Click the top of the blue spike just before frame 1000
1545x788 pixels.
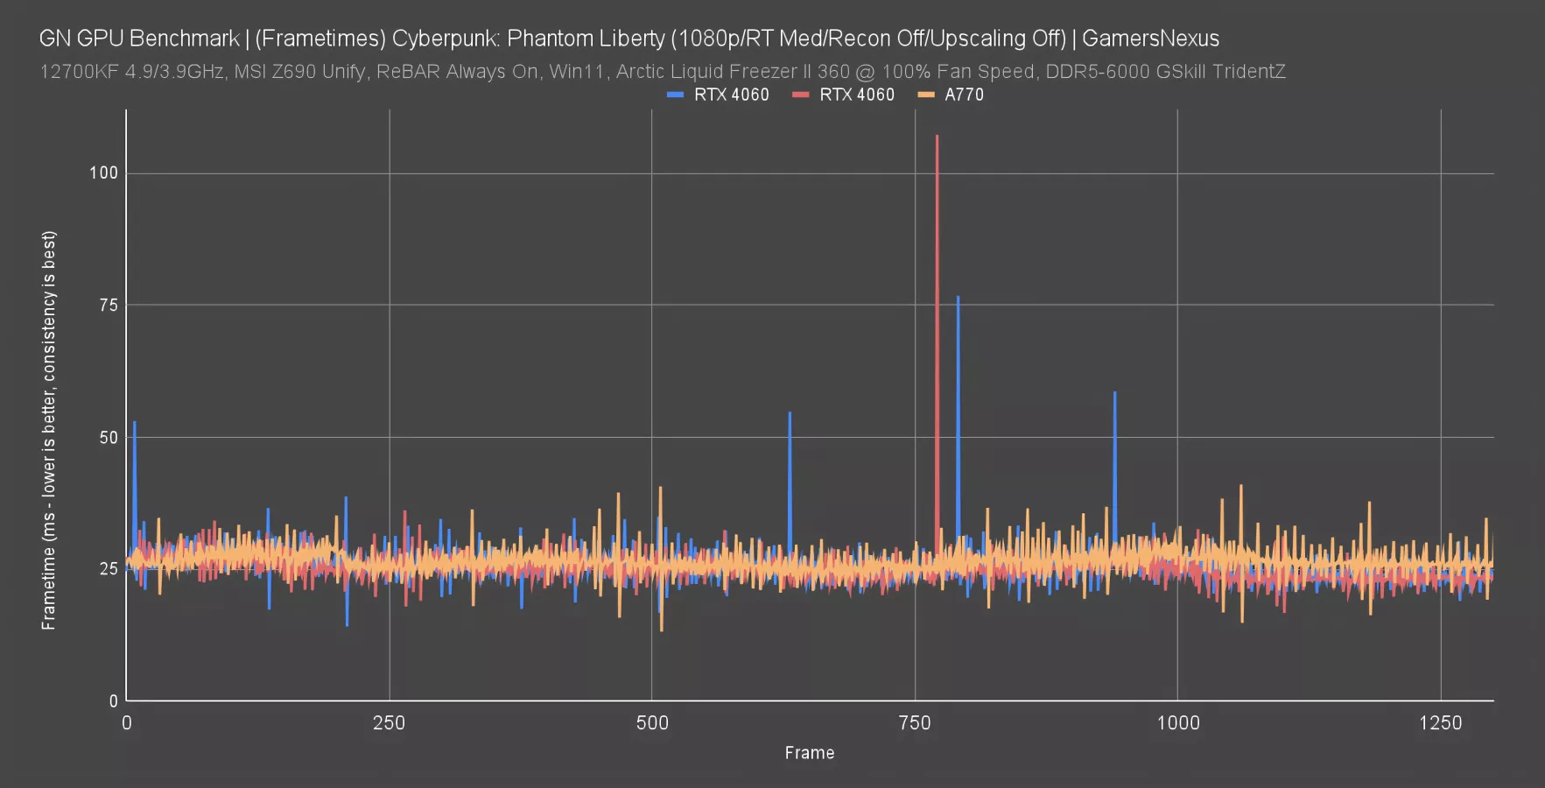click(1114, 393)
